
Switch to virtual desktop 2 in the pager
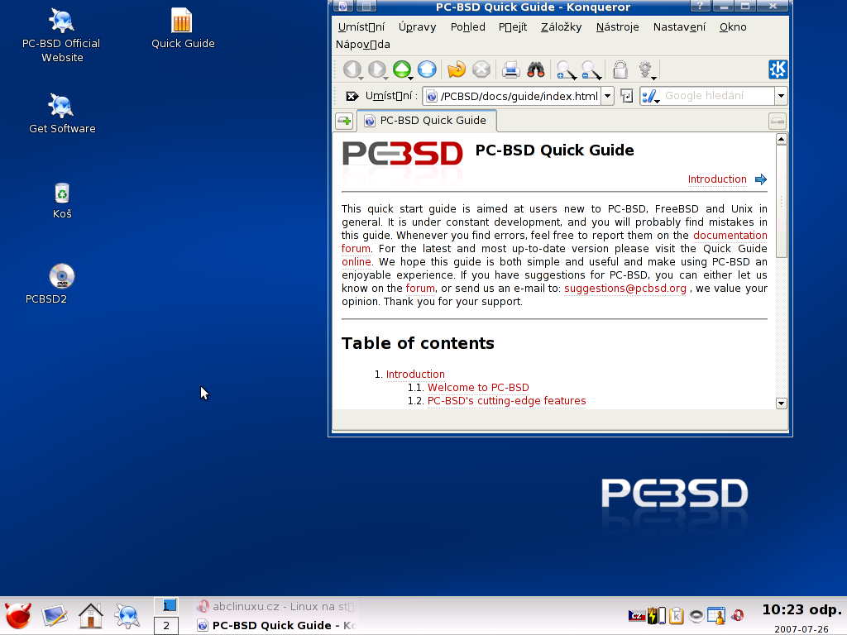166,625
